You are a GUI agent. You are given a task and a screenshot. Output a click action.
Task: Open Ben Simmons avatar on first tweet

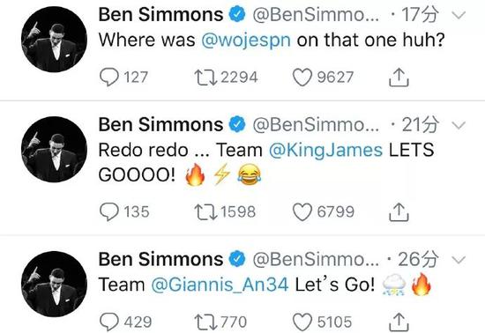(x=54, y=40)
